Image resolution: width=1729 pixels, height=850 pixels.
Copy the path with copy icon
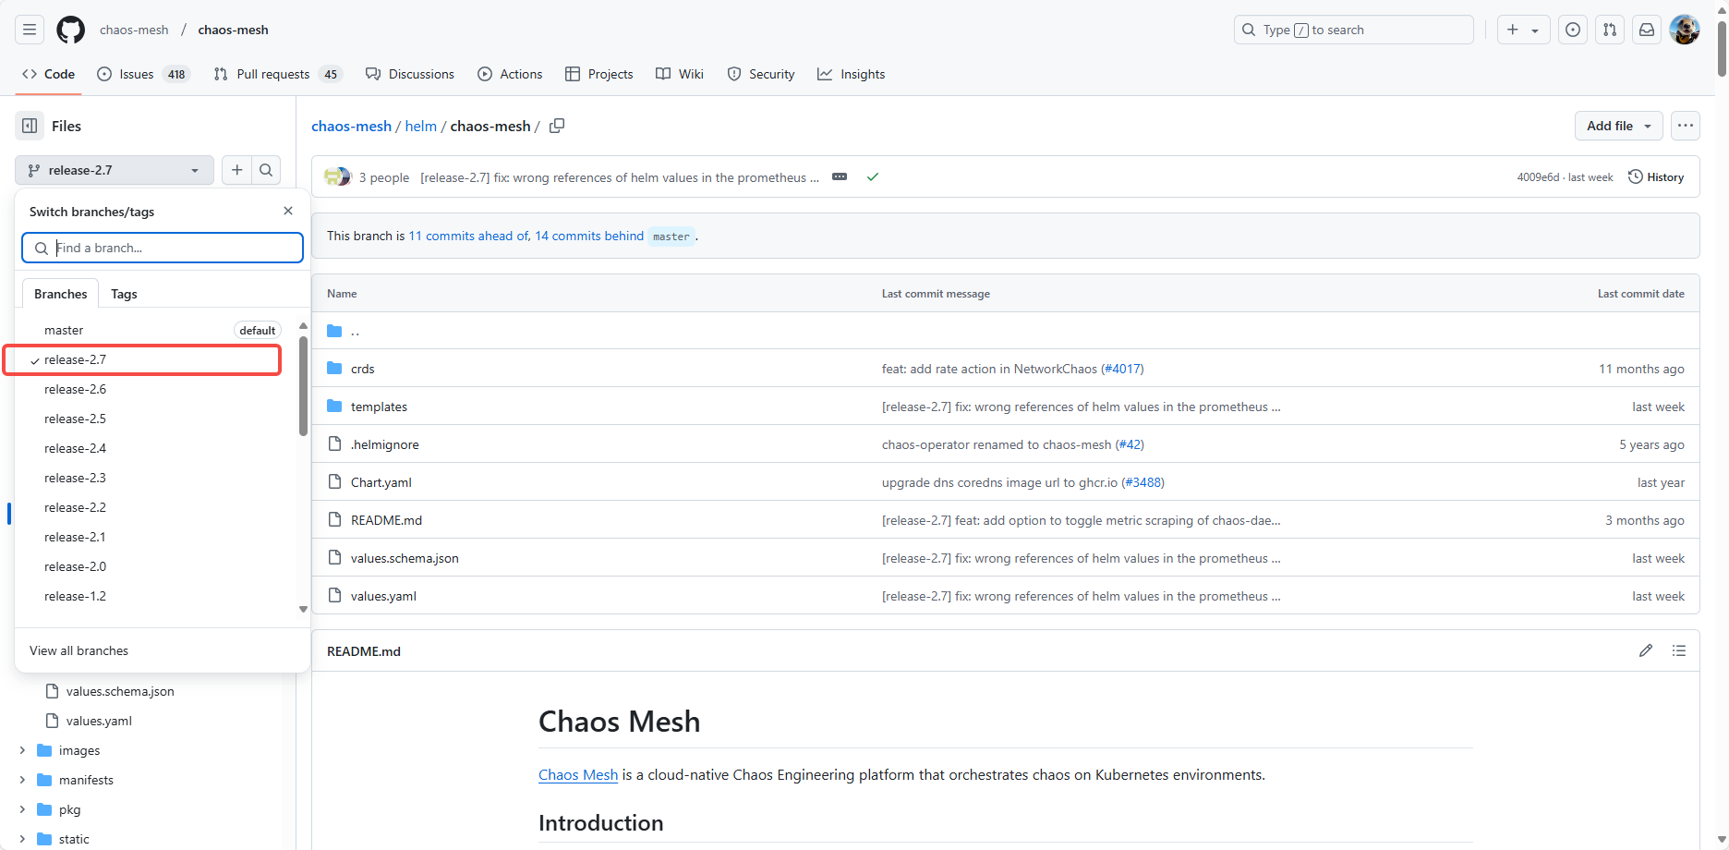tap(557, 126)
